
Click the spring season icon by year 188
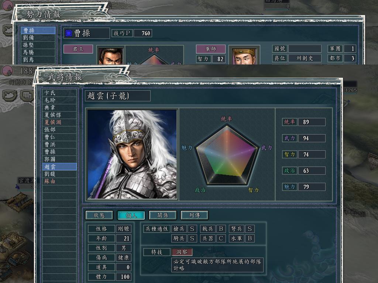pyautogui.click(x=7, y=71)
